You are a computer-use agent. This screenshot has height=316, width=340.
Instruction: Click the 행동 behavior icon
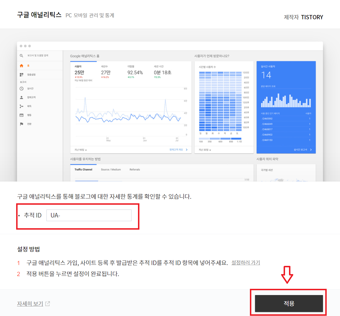(x=22, y=115)
